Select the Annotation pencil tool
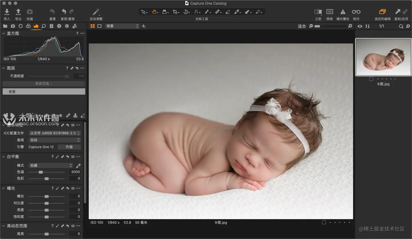The width and height of the screenshot is (412, 239). [x=259, y=12]
